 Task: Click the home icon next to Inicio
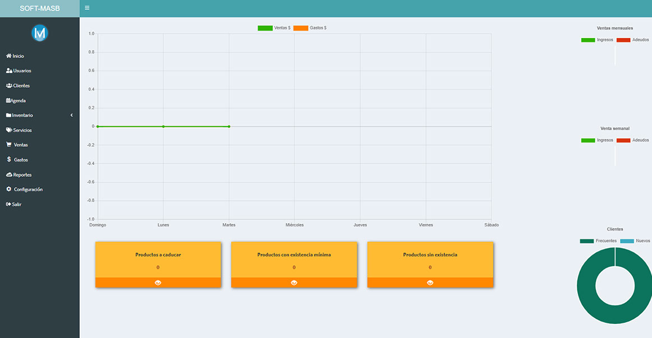[x=8, y=56]
